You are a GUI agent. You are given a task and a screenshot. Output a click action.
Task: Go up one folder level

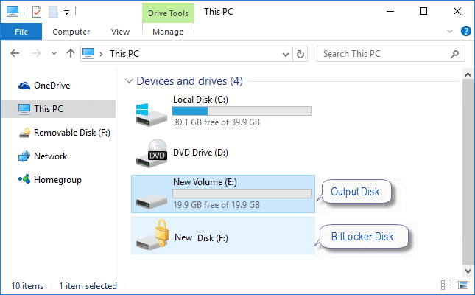click(x=71, y=53)
